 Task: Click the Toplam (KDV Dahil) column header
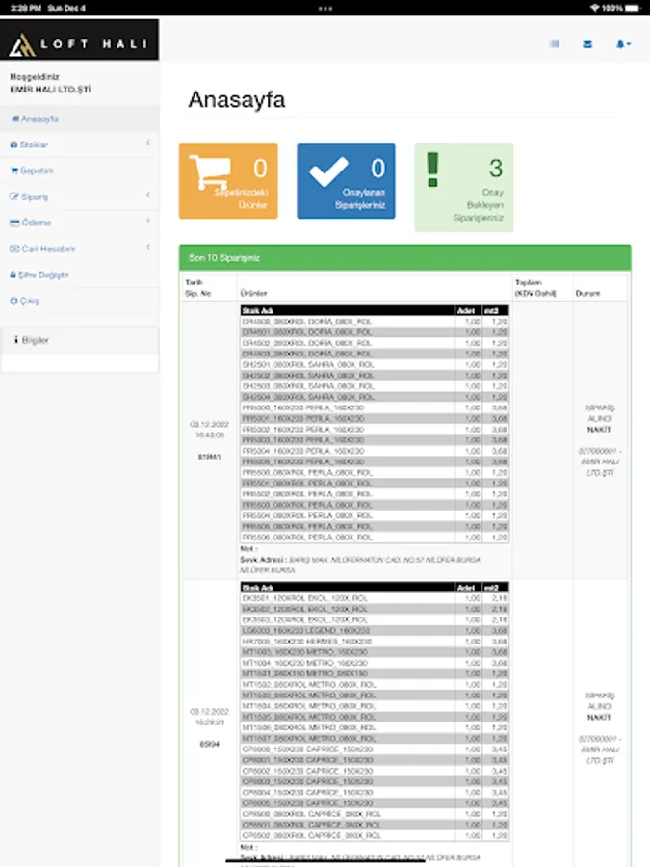535,287
